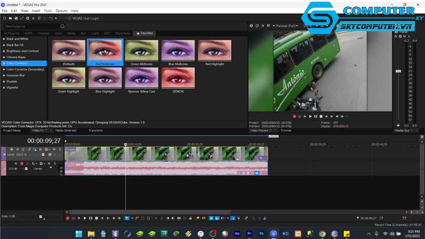The image size is (425, 239).
Task: Solo the audio track
Action: click(54, 164)
